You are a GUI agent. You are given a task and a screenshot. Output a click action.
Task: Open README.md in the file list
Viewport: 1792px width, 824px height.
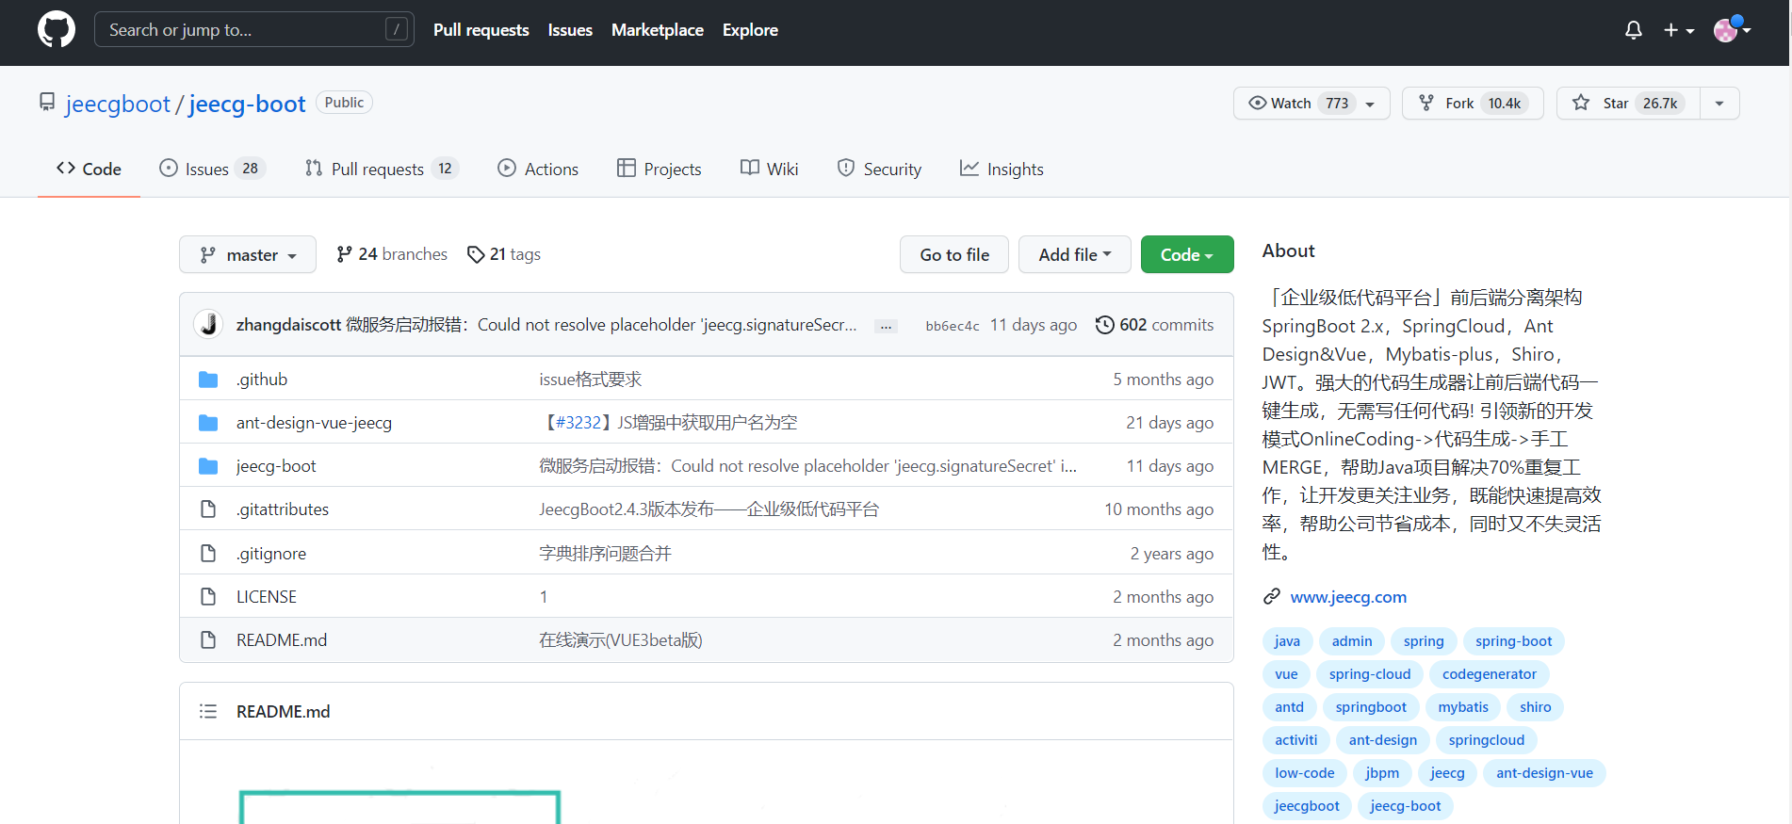tap(282, 640)
